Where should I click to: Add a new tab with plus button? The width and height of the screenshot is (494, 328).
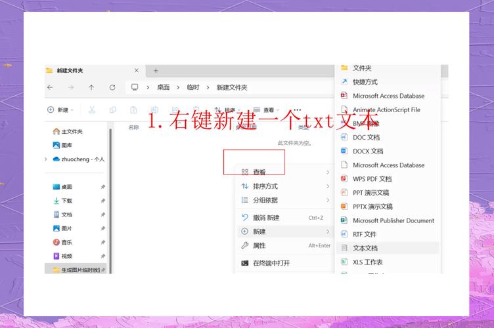[156, 70]
